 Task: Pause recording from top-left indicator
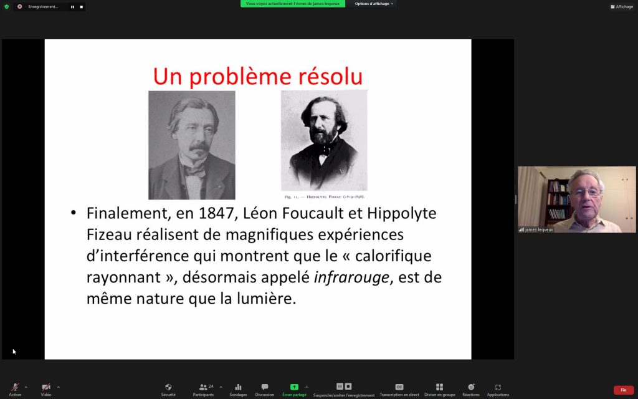click(72, 7)
